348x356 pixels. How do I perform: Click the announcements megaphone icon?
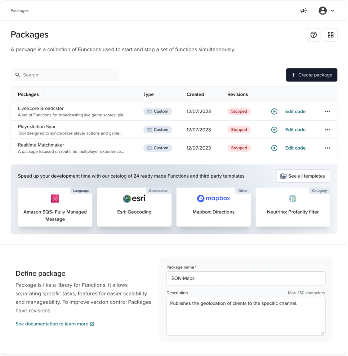(x=303, y=11)
